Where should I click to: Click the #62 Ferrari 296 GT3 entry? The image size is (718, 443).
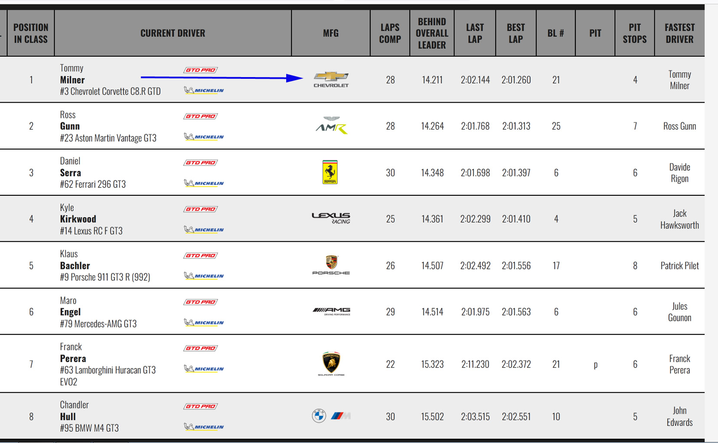tap(93, 184)
